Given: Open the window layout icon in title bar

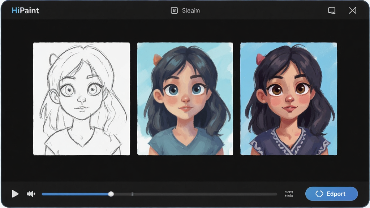Looking at the screenshot, I should 332,10.
